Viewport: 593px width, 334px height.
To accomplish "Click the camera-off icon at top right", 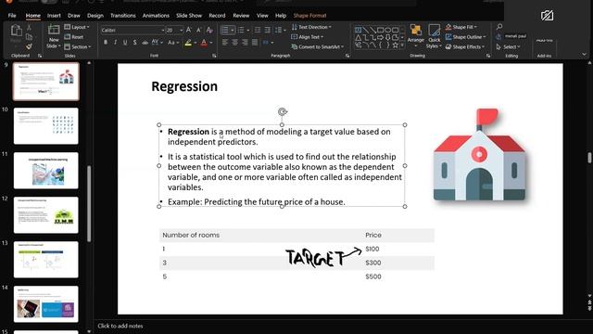I will tap(547, 16).
